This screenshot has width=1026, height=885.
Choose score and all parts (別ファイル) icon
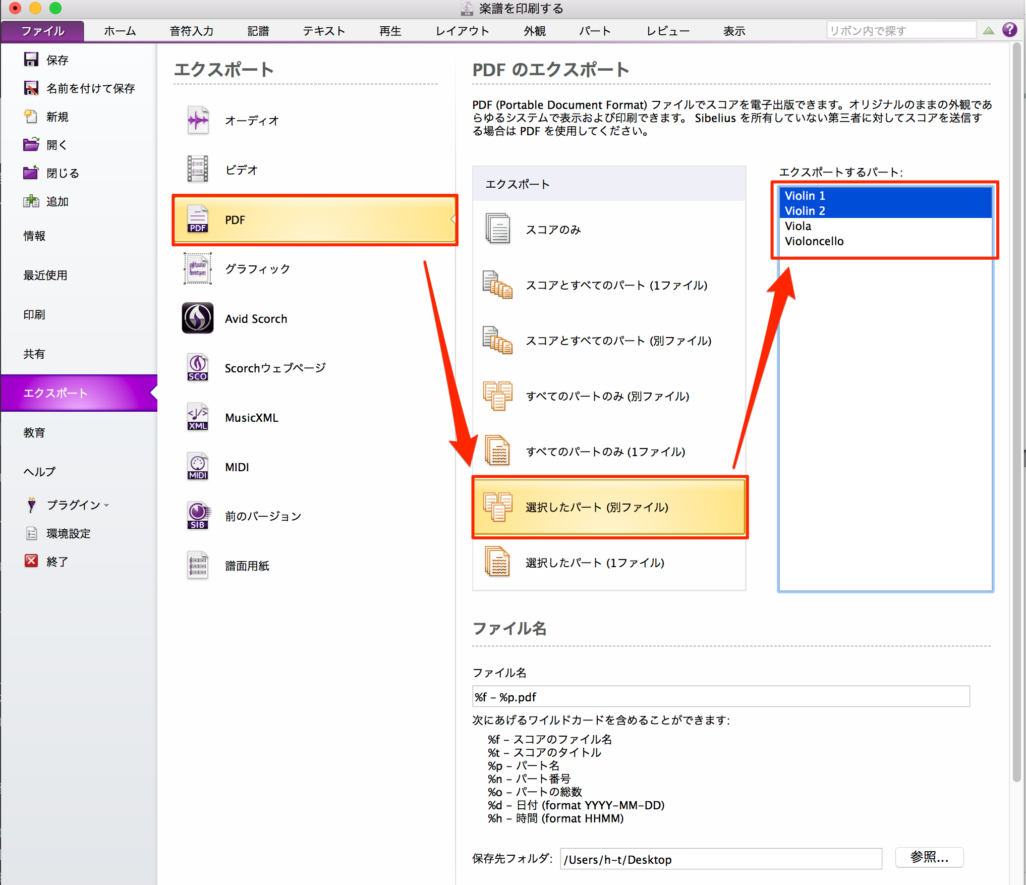click(x=498, y=340)
